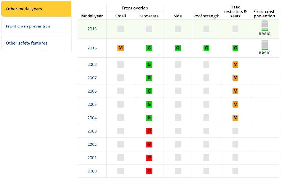Click the 2008 side unrated gray box

tap(178, 64)
